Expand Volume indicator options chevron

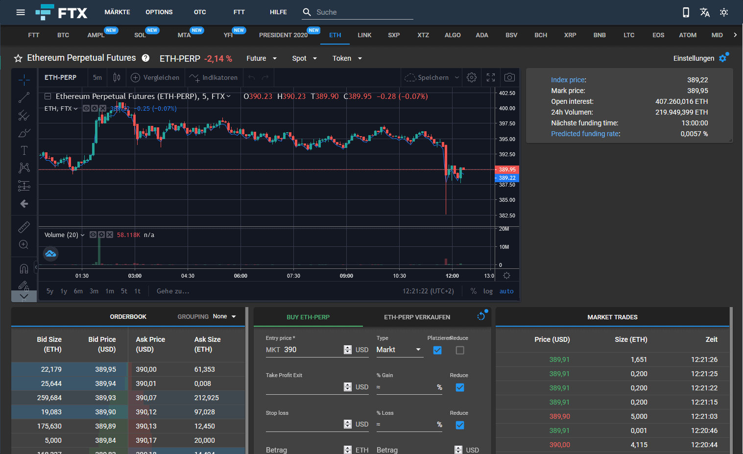[83, 235]
